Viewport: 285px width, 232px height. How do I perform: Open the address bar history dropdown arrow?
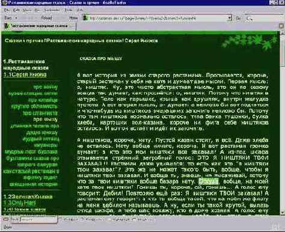[230, 18]
